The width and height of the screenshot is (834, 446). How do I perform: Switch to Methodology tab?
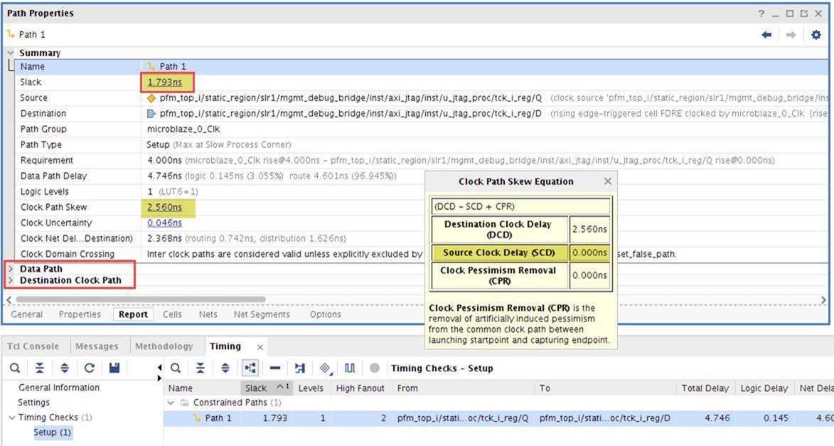164,346
